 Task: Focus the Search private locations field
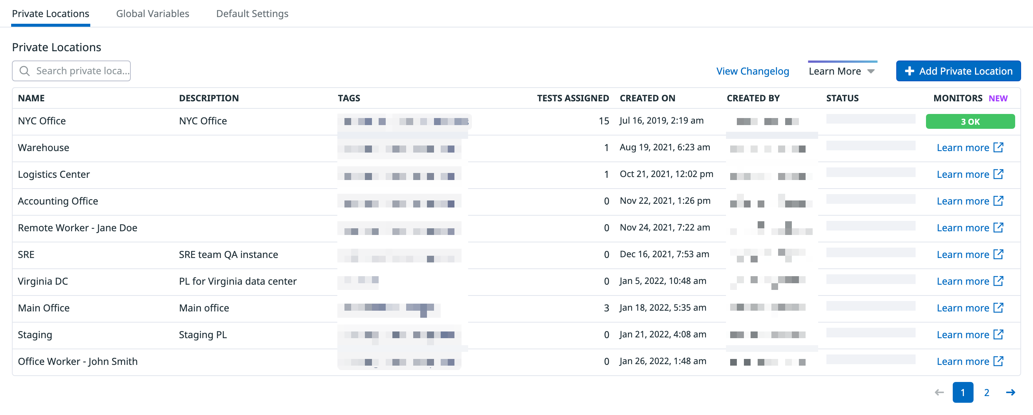(x=71, y=71)
